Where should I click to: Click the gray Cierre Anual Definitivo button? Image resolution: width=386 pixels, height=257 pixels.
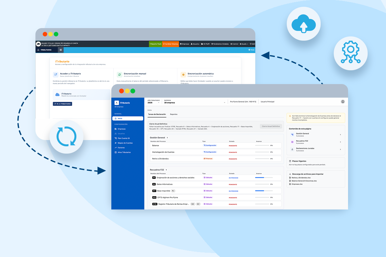coord(271,126)
